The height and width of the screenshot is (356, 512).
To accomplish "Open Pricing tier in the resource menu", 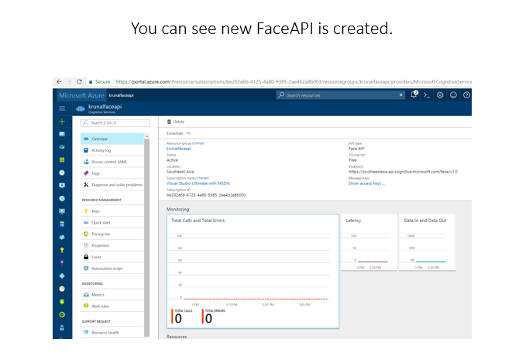I will pos(101,233).
